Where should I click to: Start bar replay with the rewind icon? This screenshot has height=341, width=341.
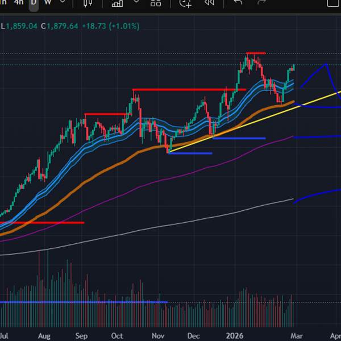coord(209,3)
